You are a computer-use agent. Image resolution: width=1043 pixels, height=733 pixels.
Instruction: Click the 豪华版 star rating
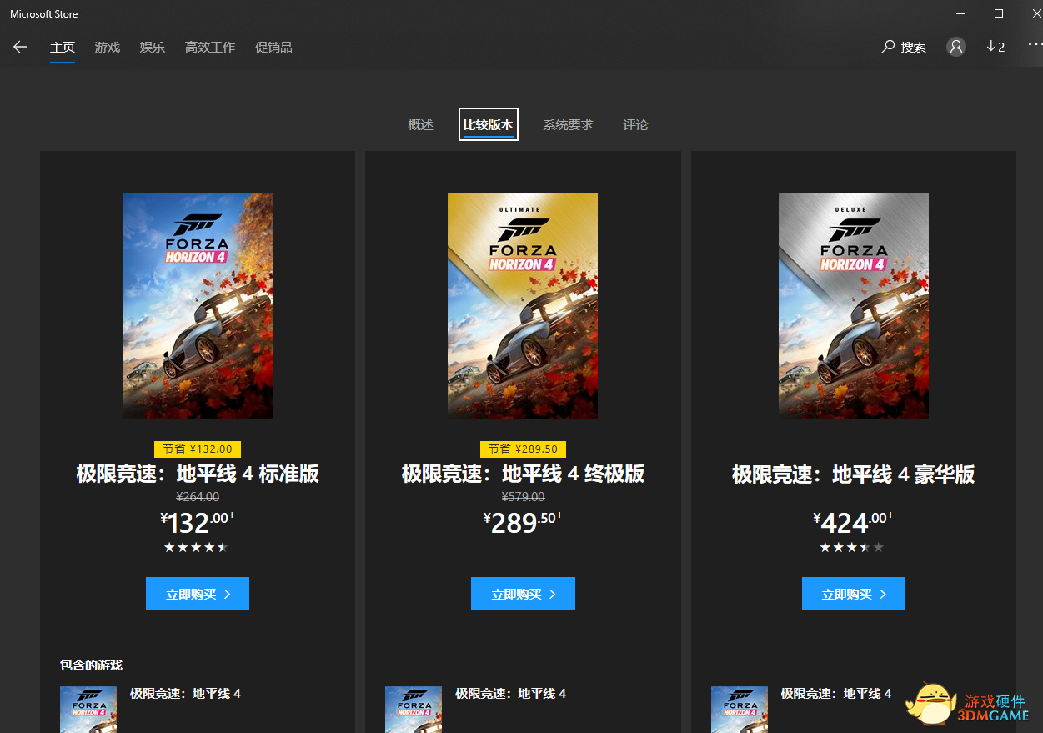point(852,548)
